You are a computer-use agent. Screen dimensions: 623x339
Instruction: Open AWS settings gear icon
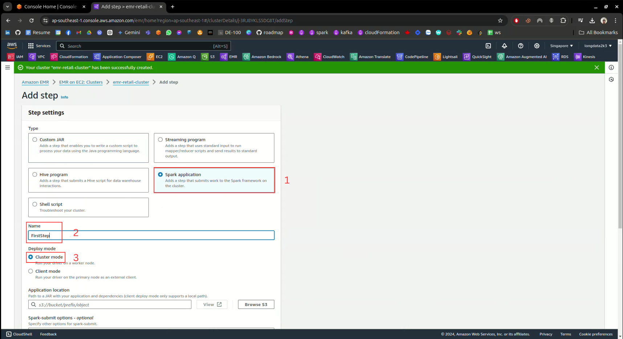tap(537, 46)
